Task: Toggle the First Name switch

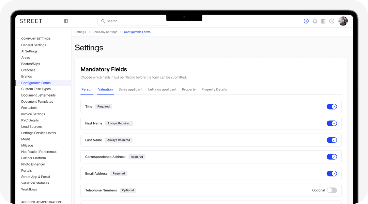Action: (x=332, y=123)
